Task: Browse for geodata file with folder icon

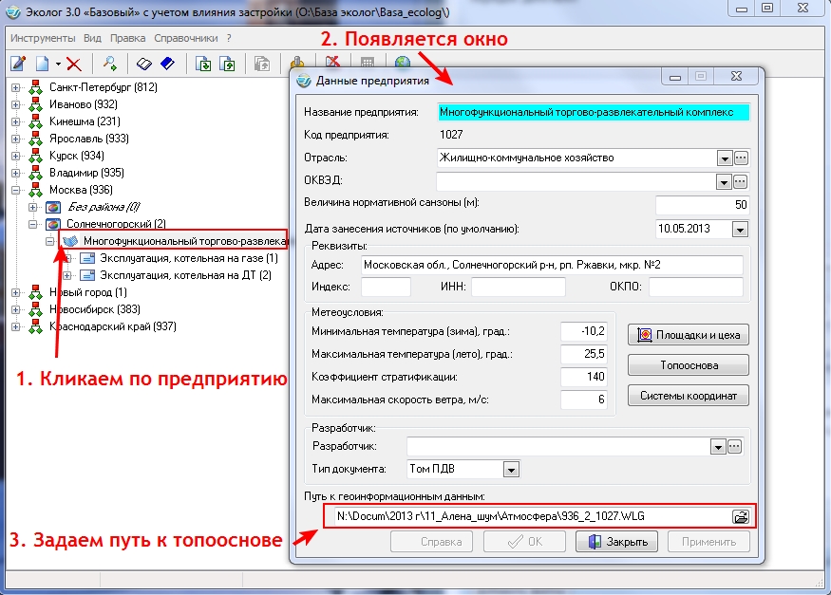Action: tap(741, 516)
